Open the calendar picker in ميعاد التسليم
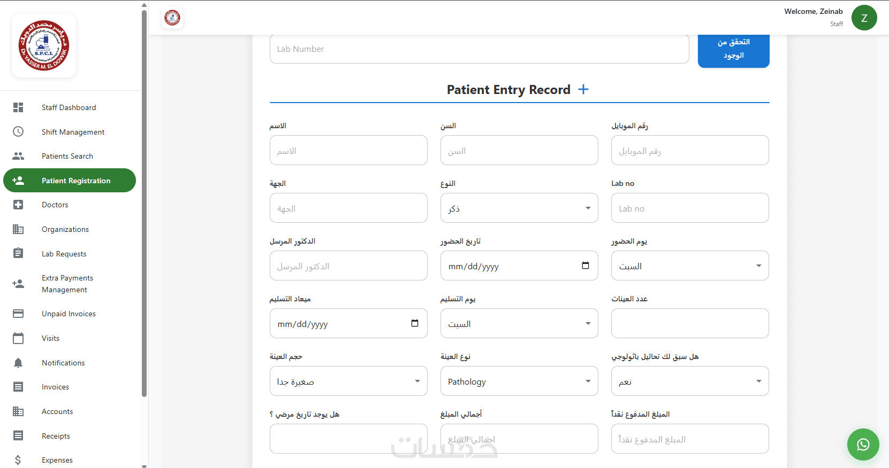Image resolution: width=889 pixels, height=468 pixels. tap(415, 323)
